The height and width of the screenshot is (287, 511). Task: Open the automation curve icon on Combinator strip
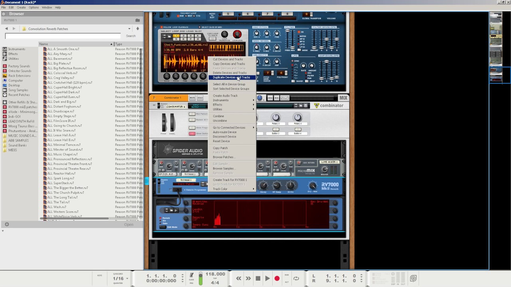[x=285, y=98]
